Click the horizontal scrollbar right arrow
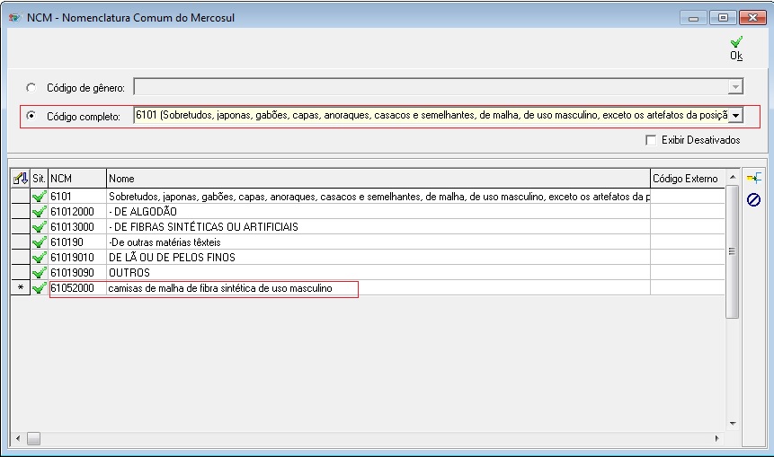This screenshot has width=774, height=457. [x=716, y=438]
